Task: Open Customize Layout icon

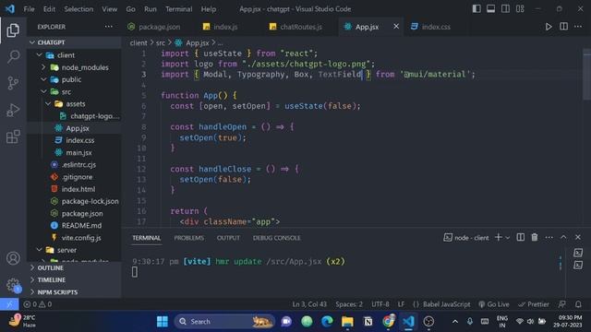Action: (x=520, y=8)
